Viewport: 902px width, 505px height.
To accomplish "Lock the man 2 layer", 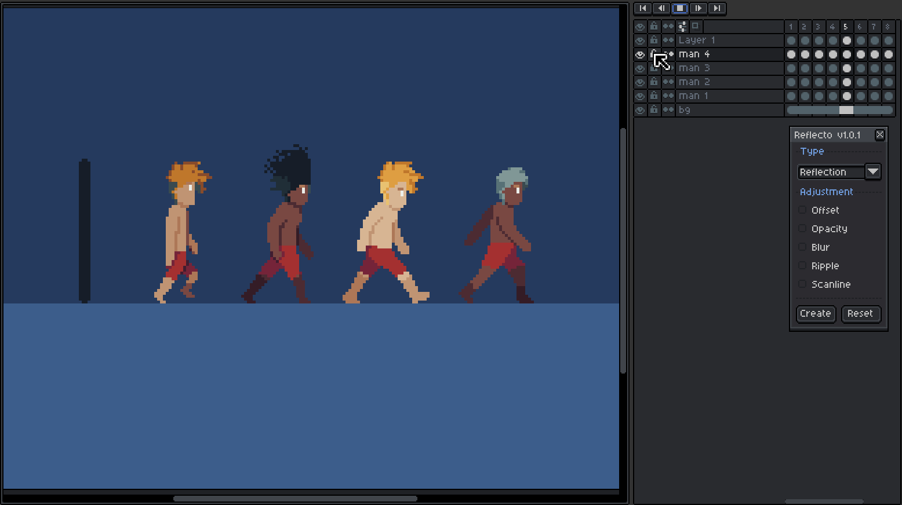I will pos(654,82).
